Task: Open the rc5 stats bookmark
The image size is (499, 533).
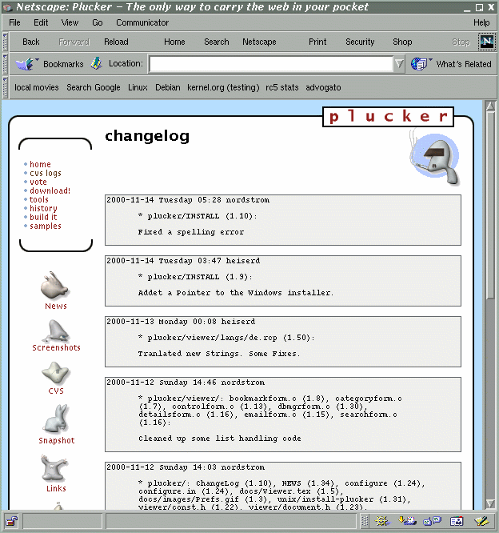Action: pos(282,87)
